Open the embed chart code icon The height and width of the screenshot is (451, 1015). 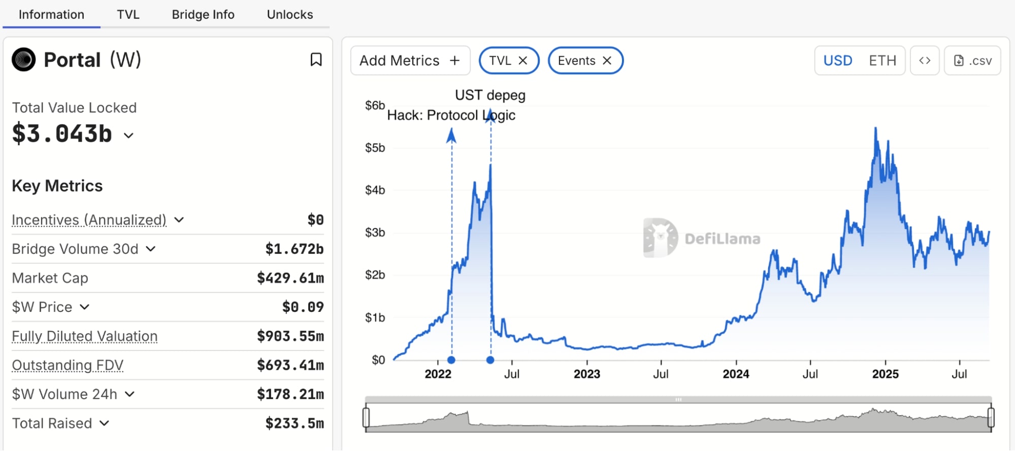[925, 60]
